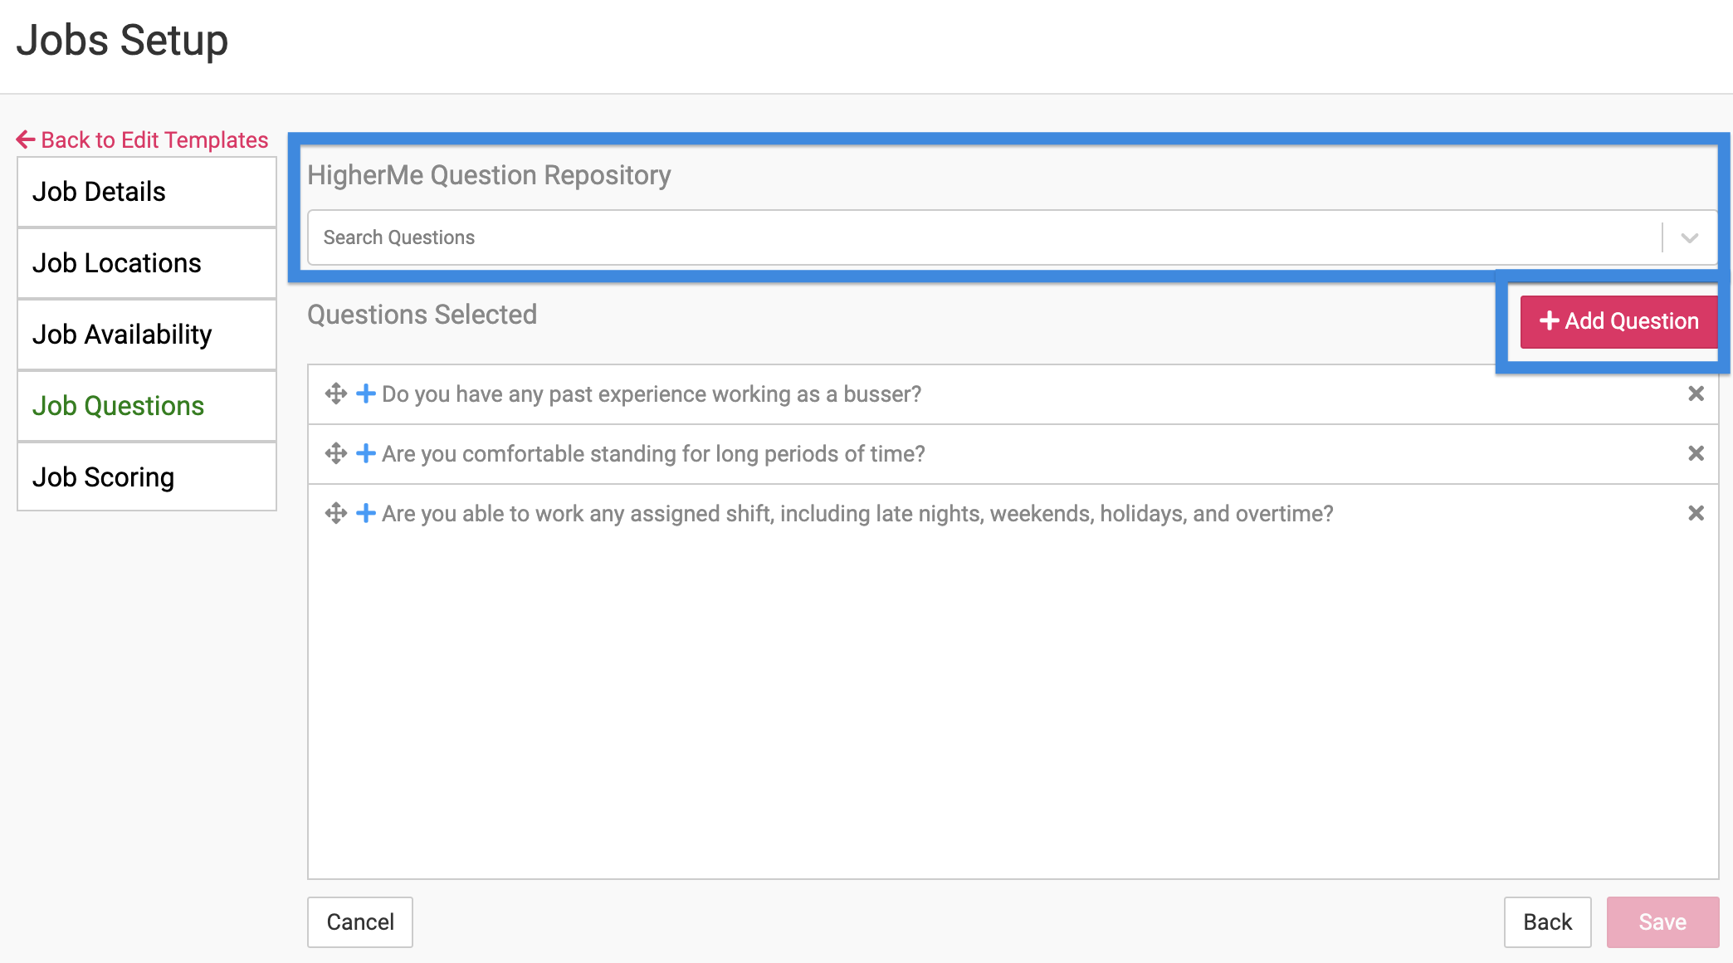Image resolution: width=1733 pixels, height=963 pixels.
Task: Open the Search Questions dropdown arrow
Action: click(1689, 238)
